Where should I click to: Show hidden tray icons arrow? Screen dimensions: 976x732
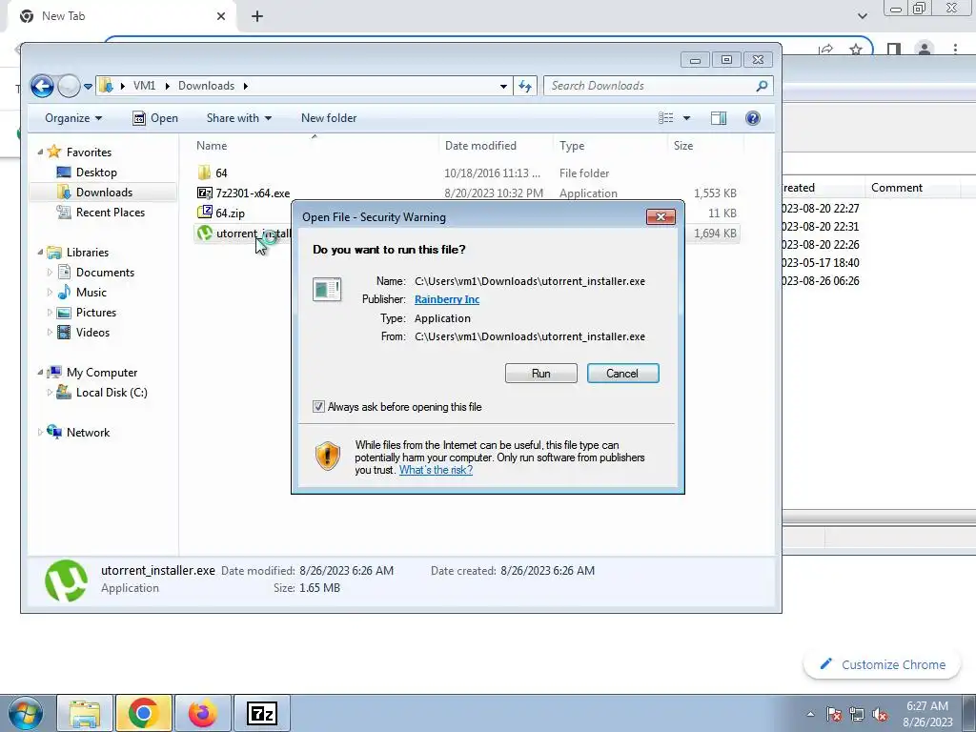810,714
